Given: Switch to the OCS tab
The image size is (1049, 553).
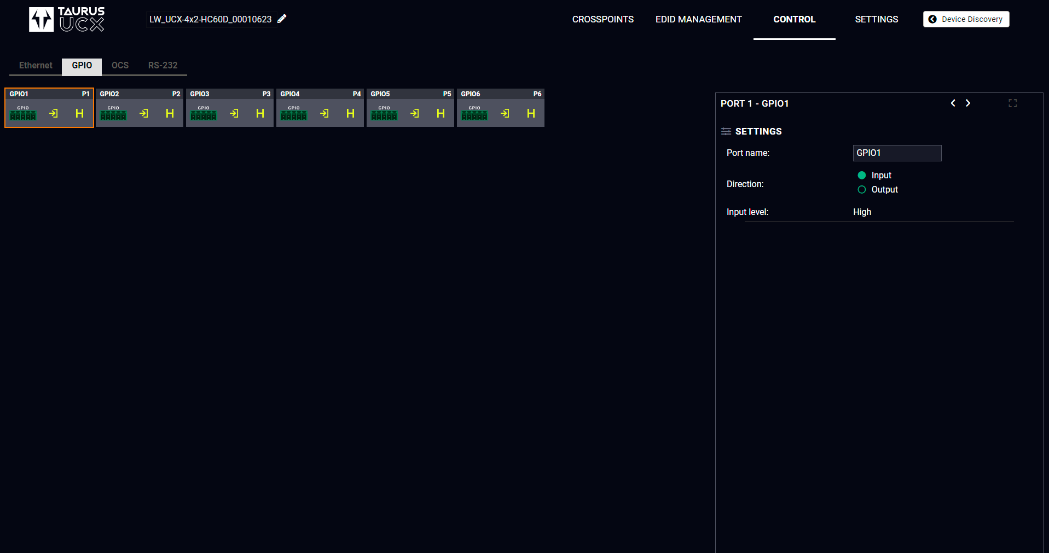Looking at the screenshot, I should (120, 65).
